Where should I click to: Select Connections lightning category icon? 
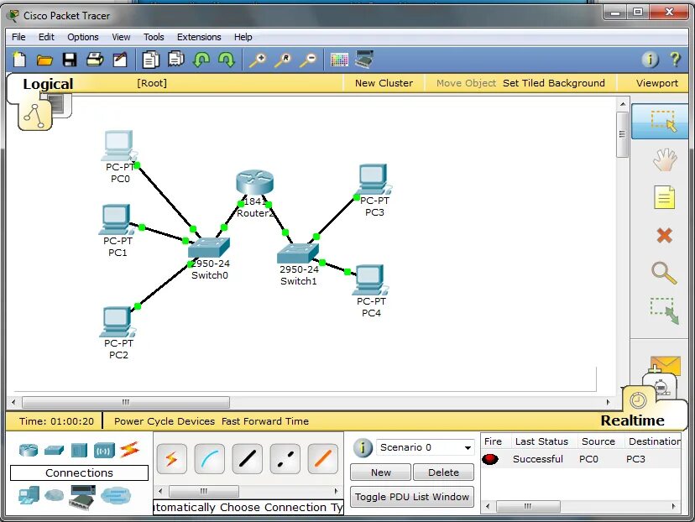[x=129, y=450]
